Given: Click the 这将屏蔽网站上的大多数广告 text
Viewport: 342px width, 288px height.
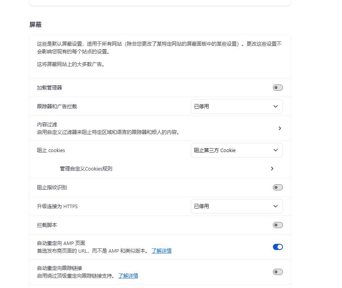Looking at the screenshot, I should (x=71, y=64).
